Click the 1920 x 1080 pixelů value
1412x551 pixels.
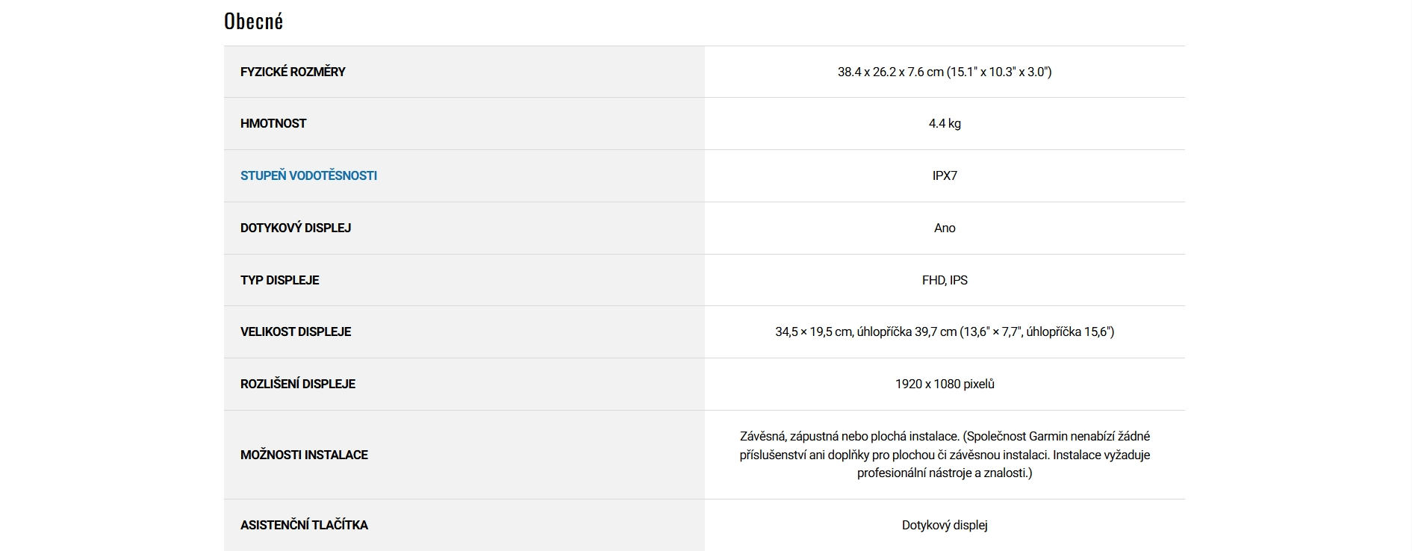pos(945,384)
